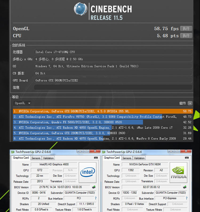Click the GPU-Z title bar icon of NVIDIA window
This screenshot has height=212, width=200.
(x=104, y=152)
